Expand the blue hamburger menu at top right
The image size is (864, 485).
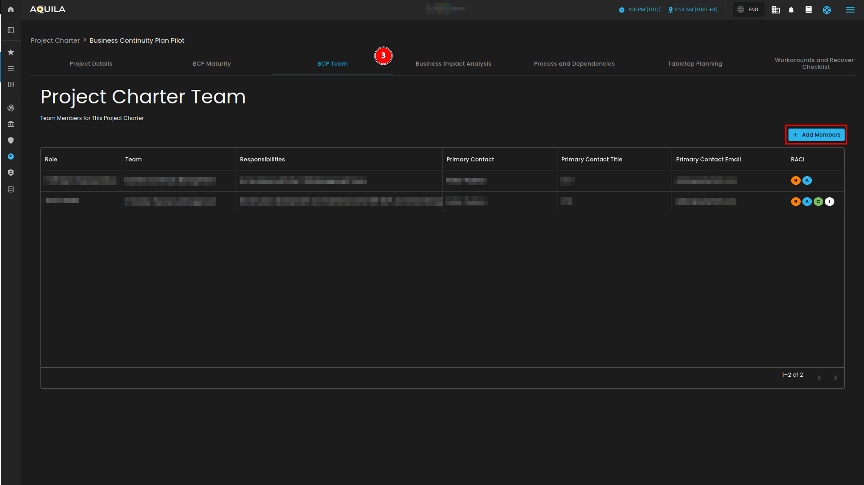click(x=850, y=10)
